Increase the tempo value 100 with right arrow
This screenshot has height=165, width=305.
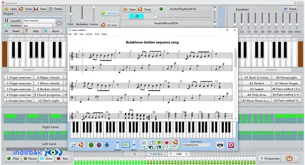[x=187, y=154]
